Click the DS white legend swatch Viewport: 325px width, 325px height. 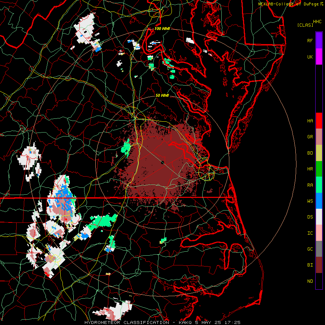(x=319, y=217)
